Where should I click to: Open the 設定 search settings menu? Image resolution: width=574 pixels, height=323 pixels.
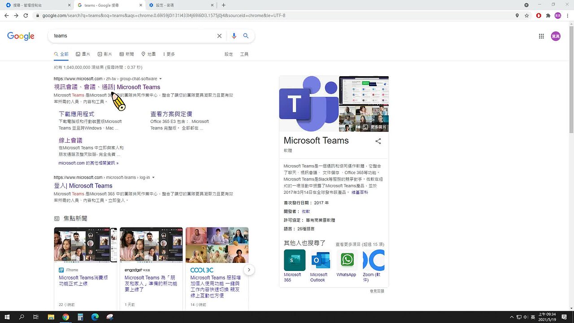(x=229, y=54)
